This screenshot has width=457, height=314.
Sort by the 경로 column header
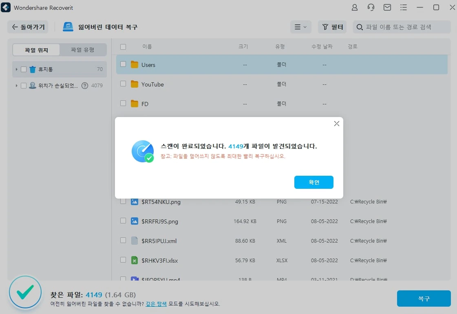coord(353,46)
